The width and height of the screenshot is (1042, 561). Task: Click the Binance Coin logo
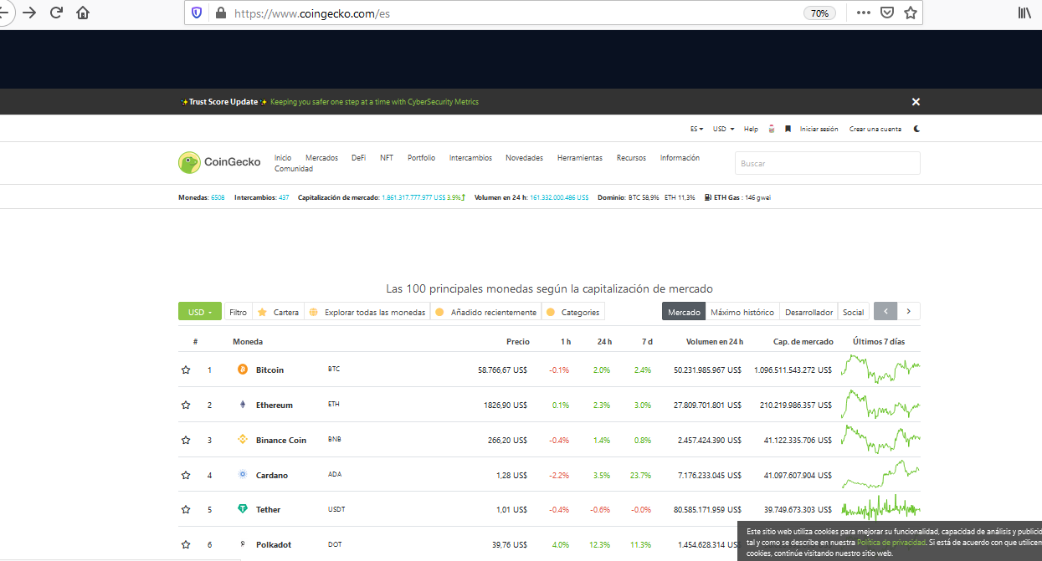[x=243, y=440]
